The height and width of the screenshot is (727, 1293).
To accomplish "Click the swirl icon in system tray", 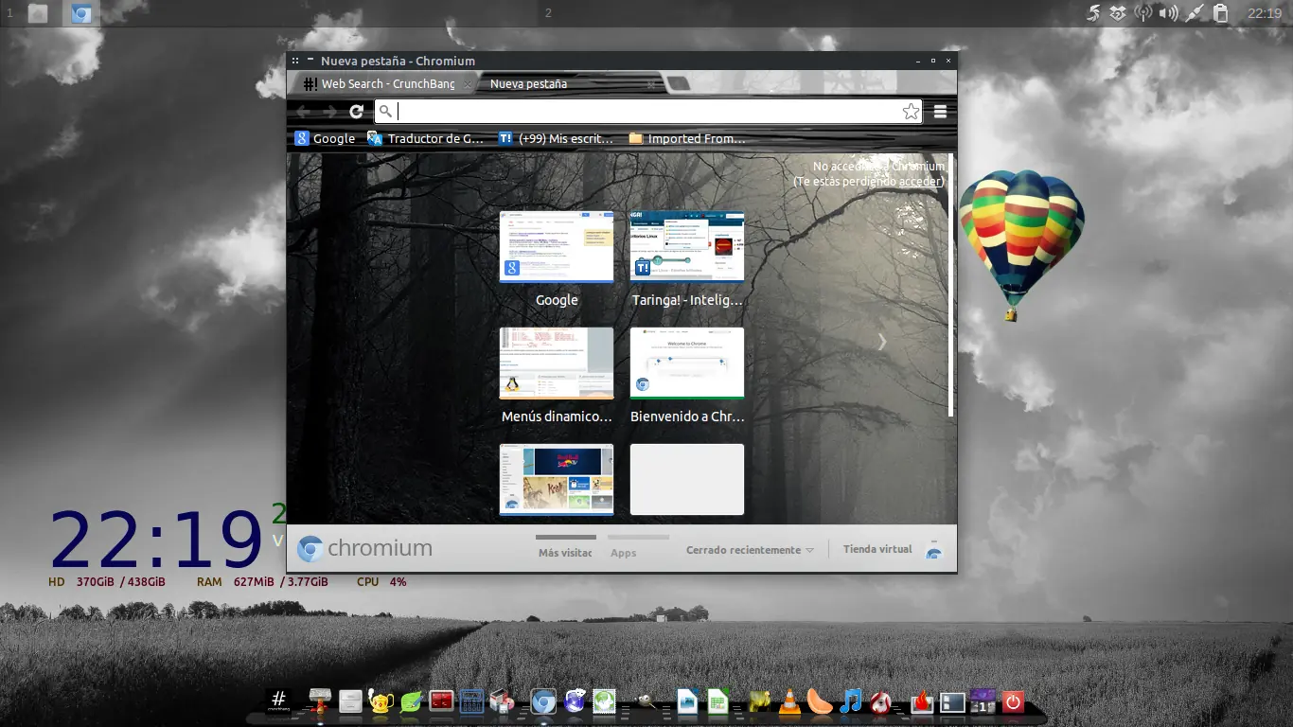I will coord(1093,13).
